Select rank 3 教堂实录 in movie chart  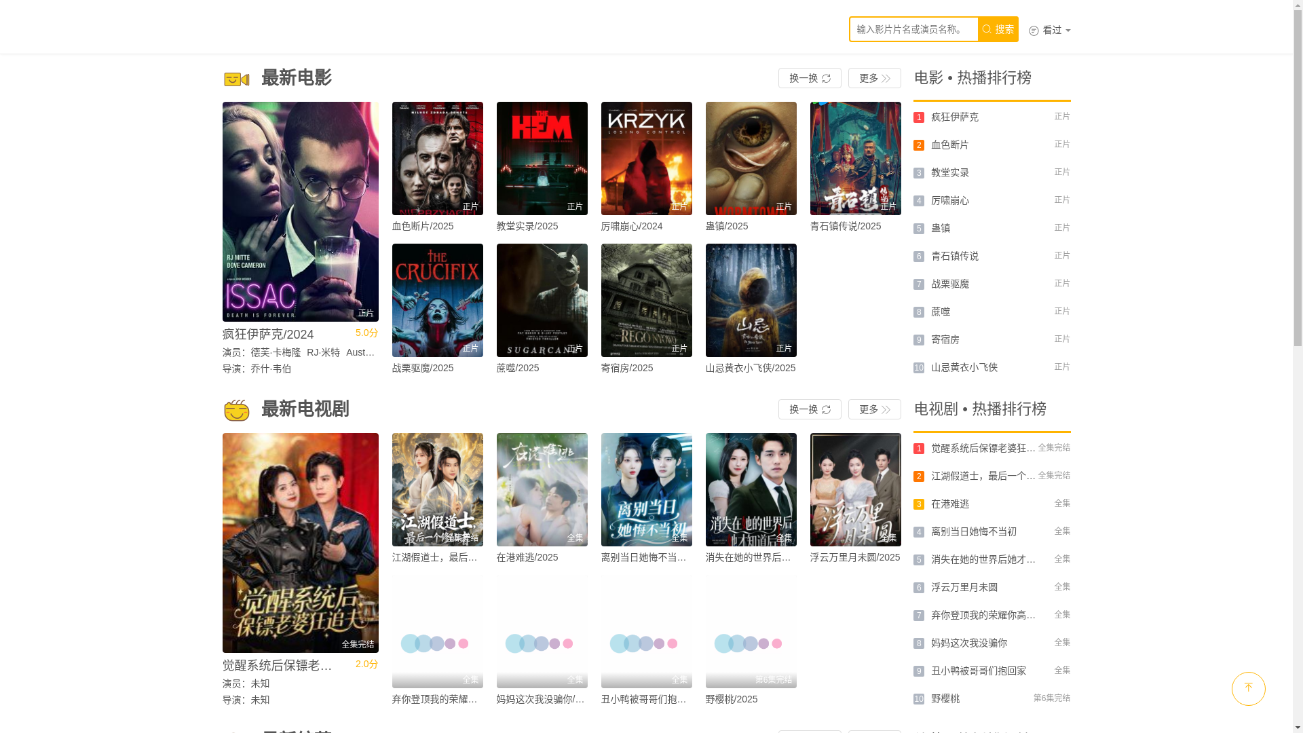pyautogui.click(x=992, y=172)
